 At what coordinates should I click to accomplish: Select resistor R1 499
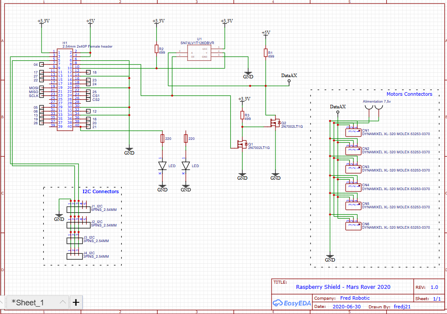click(x=266, y=53)
